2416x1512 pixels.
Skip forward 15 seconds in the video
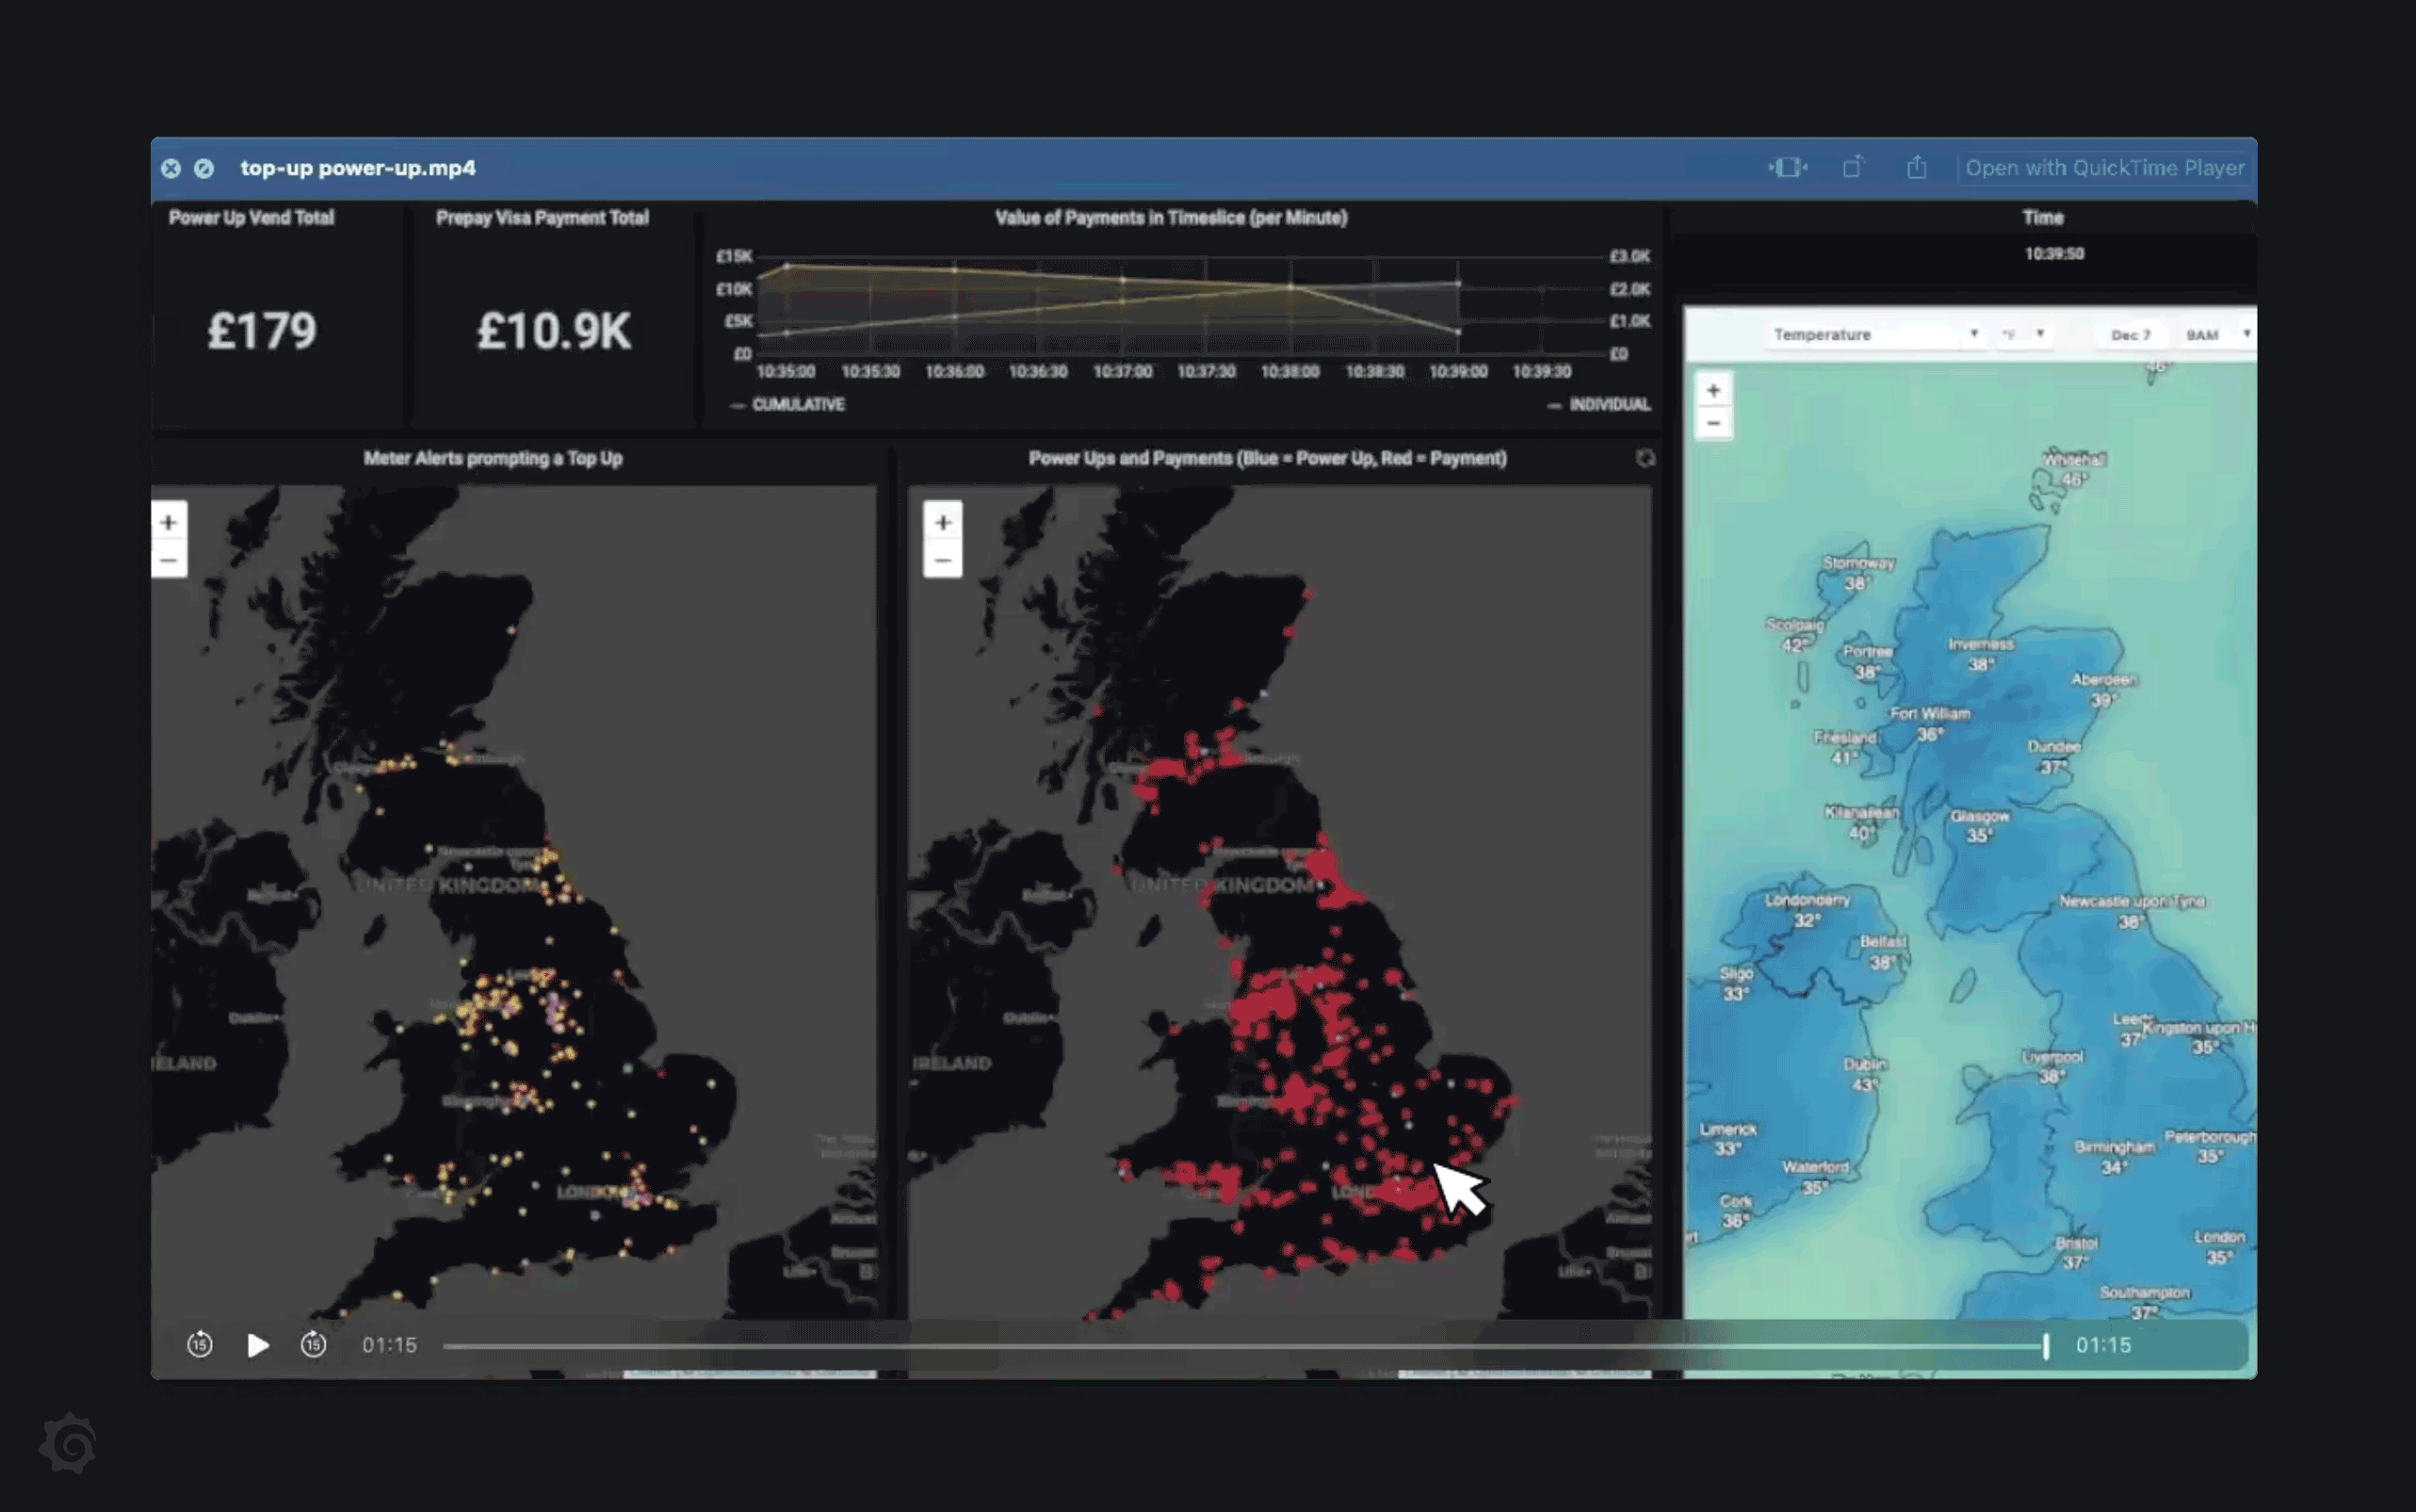(x=313, y=1345)
